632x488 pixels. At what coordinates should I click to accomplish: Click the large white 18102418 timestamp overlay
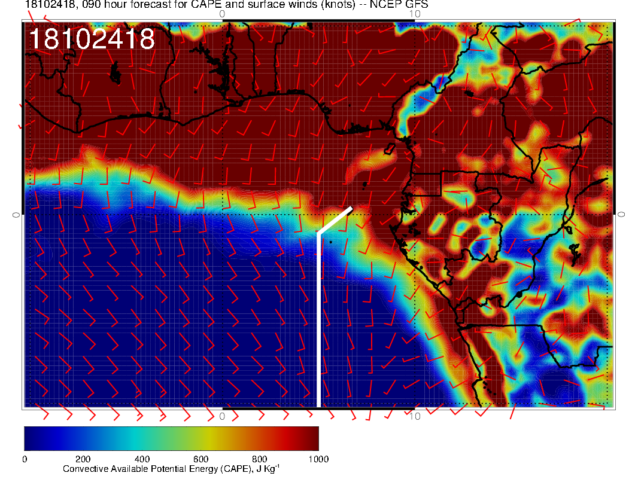coord(92,40)
